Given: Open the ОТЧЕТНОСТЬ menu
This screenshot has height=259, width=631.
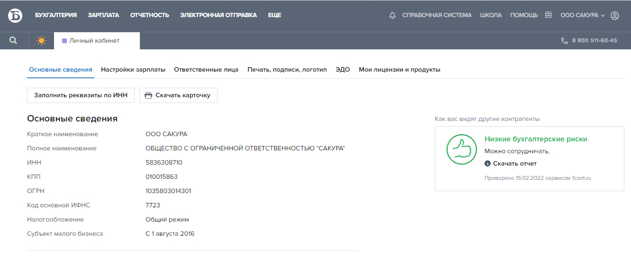Looking at the screenshot, I should pos(150,15).
